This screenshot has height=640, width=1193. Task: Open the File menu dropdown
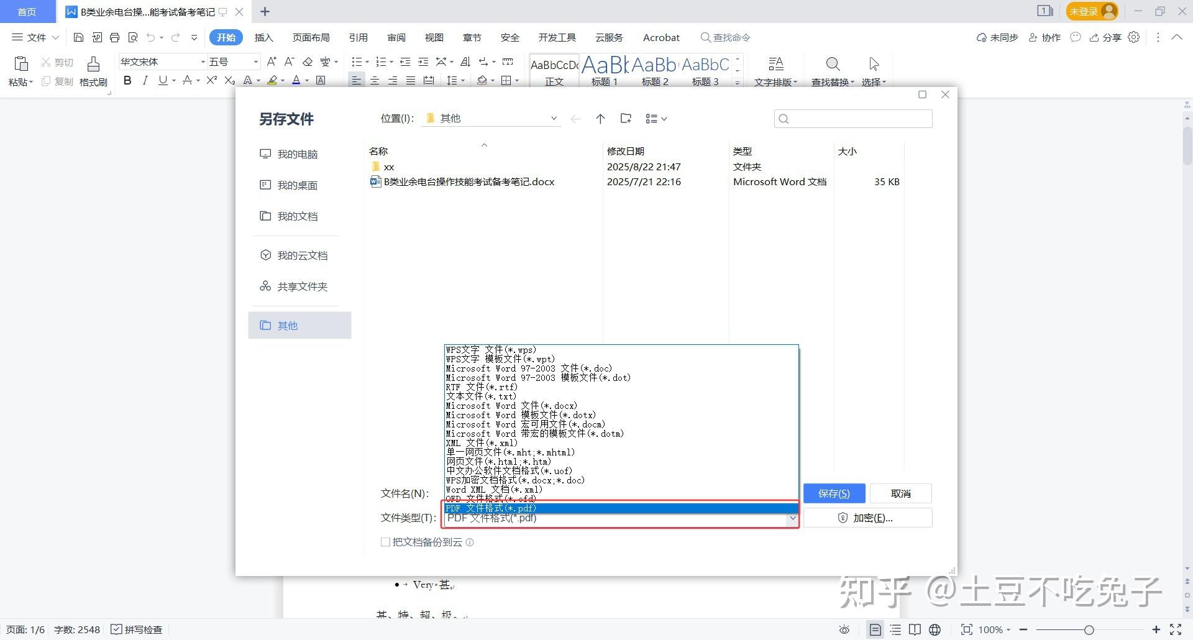(36, 37)
